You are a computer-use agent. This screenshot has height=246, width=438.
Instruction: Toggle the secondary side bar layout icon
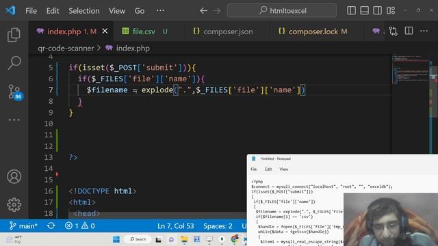(x=377, y=11)
